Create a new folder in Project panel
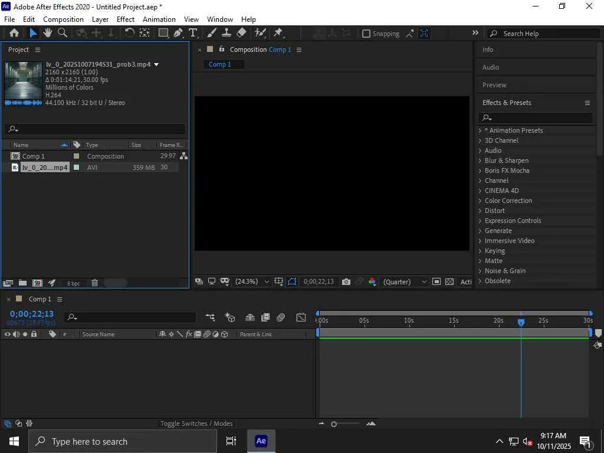 pos(23,283)
